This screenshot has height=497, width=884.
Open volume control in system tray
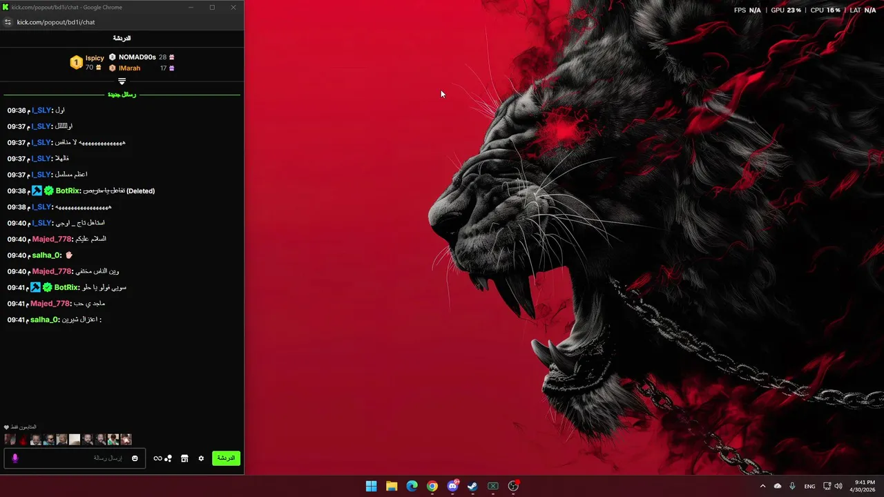pyautogui.click(x=838, y=486)
